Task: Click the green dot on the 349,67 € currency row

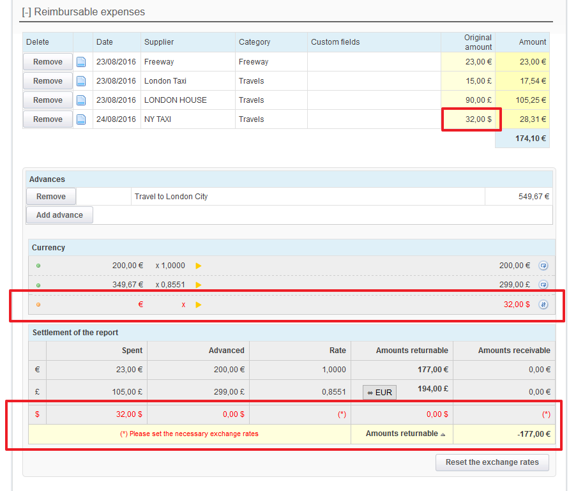Action: pyautogui.click(x=38, y=285)
